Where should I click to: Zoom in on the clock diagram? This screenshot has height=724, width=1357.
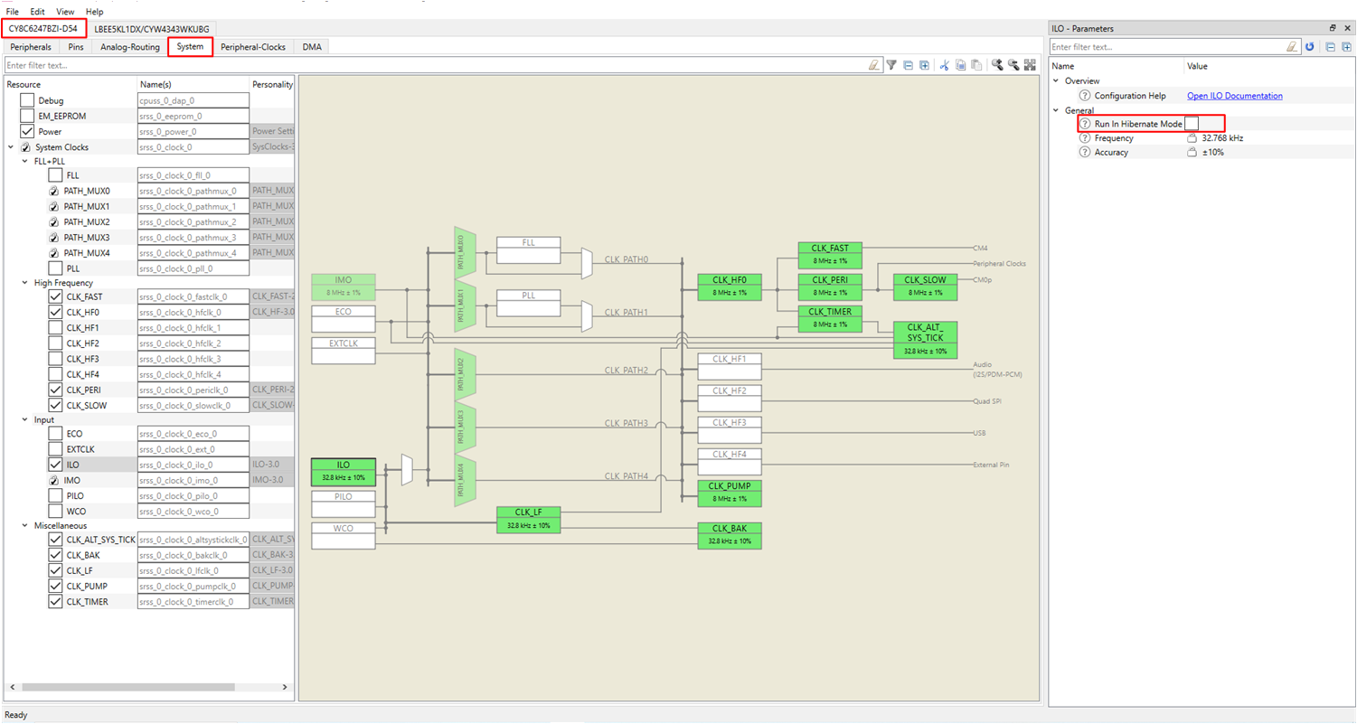coord(997,65)
